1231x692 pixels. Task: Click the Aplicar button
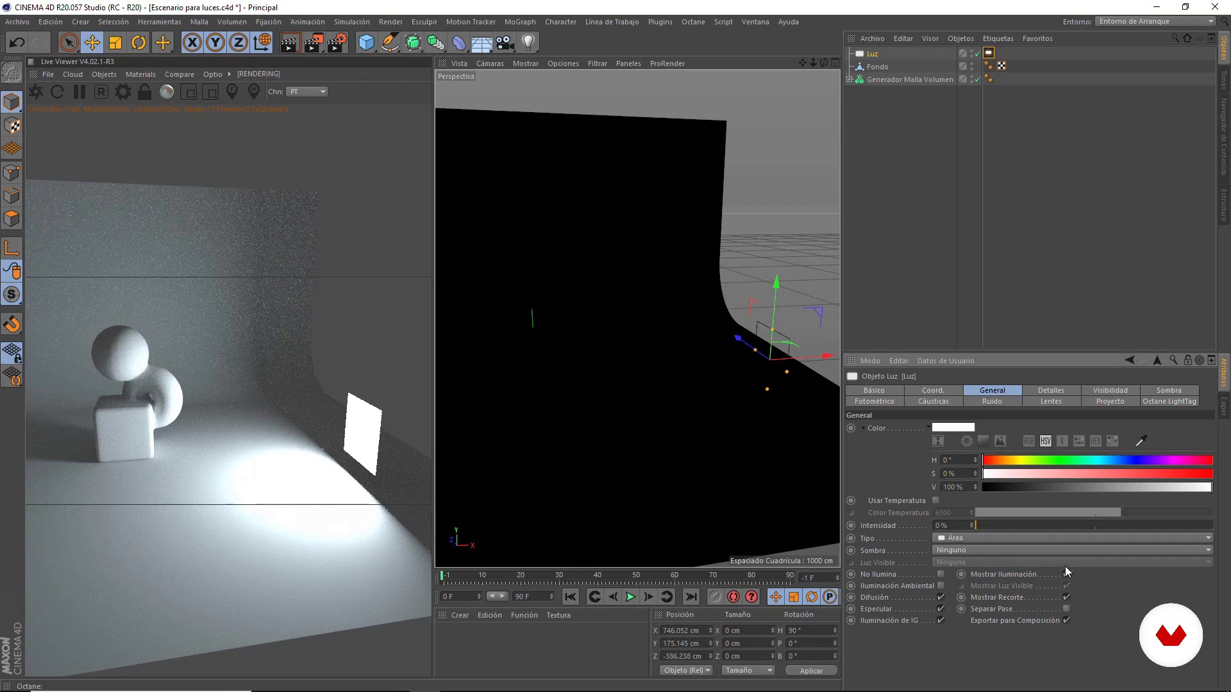(x=811, y=671)
